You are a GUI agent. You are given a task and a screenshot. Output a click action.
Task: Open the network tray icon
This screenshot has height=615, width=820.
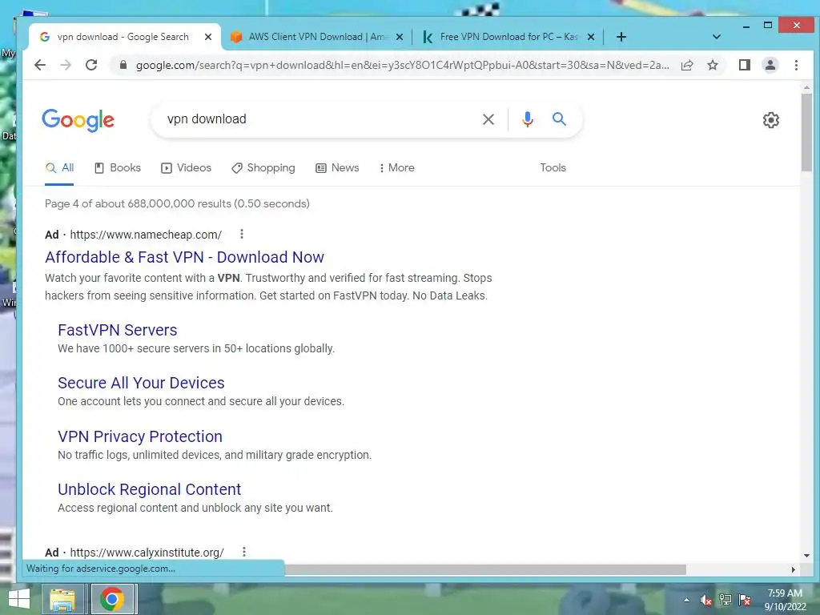(x=726, y=600)
